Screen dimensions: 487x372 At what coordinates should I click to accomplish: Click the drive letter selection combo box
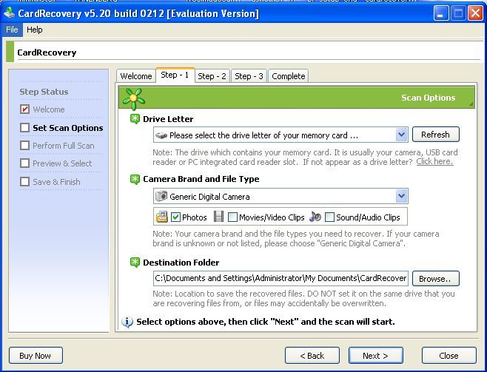281,135
